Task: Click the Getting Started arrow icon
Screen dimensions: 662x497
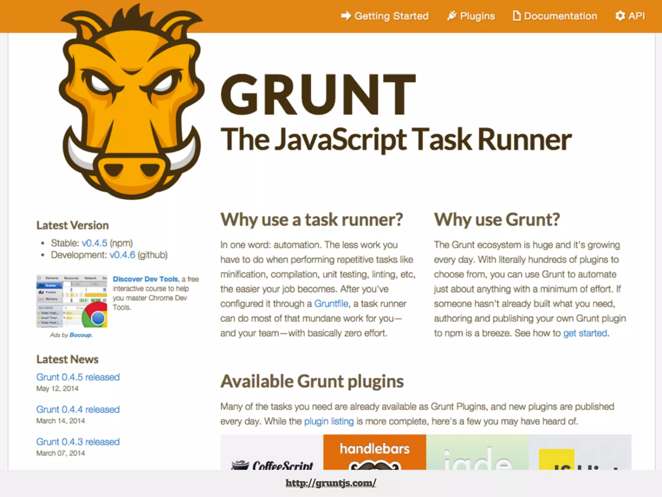Action: (346, 16)
